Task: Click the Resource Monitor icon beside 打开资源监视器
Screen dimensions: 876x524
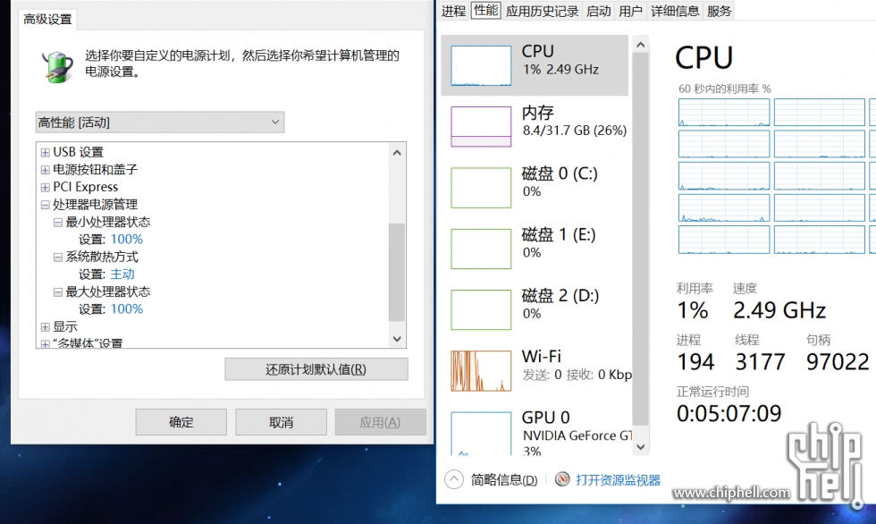Action: [561, 479]
